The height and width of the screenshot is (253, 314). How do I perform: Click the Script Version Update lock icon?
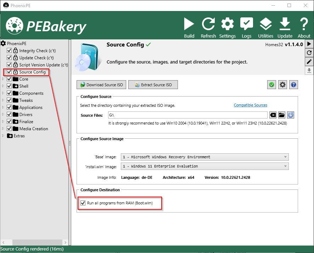[x=16, y=65]
